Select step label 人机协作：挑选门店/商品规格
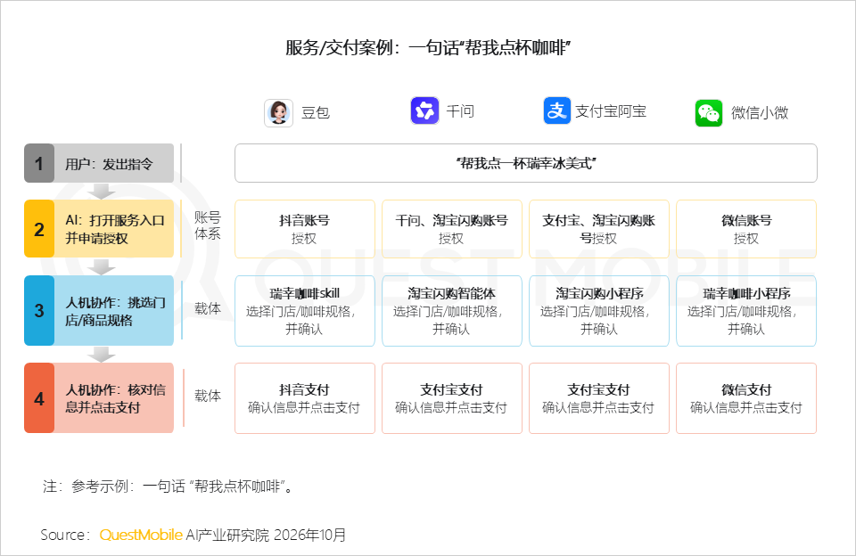Image resolution: width=856 pixels, height=556 pixels. pos(114,310)
